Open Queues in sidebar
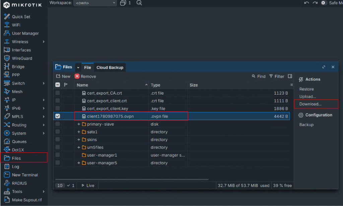This screenshot has height=206, width=343. 19,142
